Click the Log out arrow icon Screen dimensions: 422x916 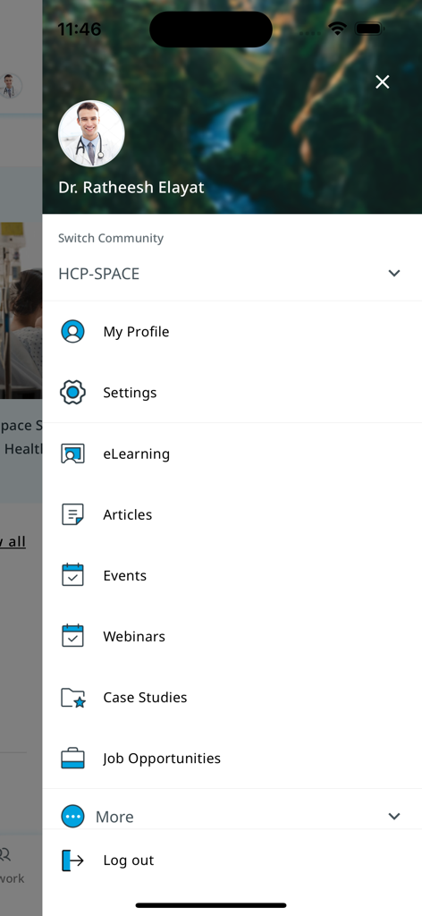coord(73,861)
